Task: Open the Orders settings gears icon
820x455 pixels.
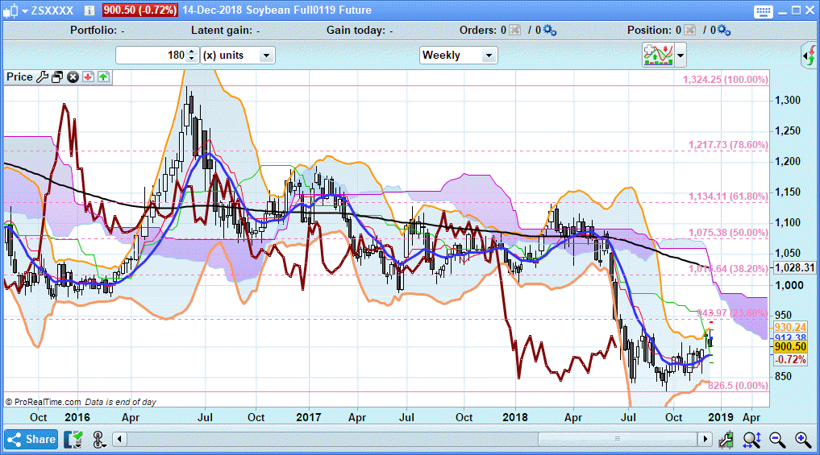Action: click(550, 31)
